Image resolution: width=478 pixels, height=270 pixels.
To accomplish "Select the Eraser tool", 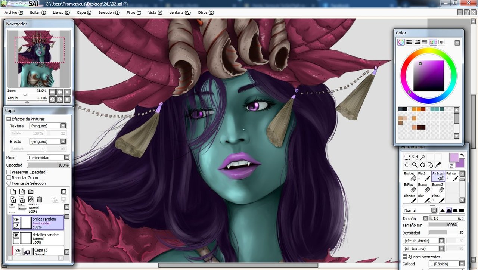I will pos(424,187).
